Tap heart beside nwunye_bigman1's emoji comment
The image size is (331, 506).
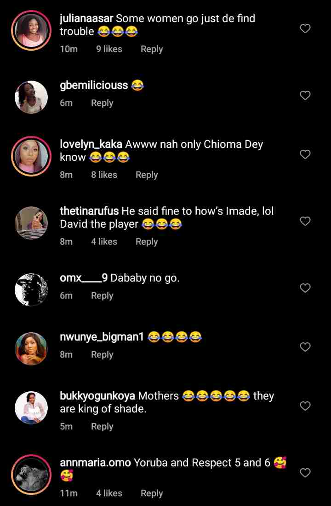pos(305,347)
